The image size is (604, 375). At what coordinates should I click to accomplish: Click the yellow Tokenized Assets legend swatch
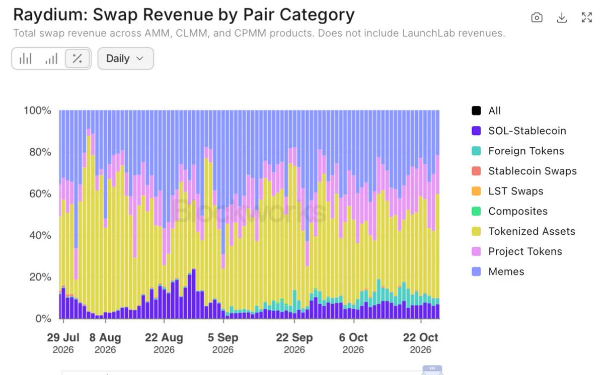coord(476,231)
